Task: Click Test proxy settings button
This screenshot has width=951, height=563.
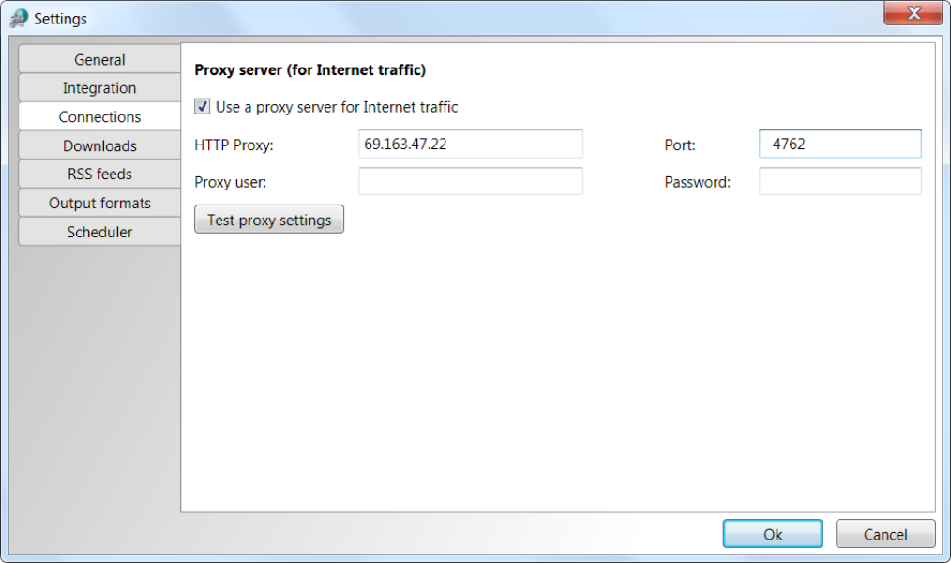Action: point(269,219)
